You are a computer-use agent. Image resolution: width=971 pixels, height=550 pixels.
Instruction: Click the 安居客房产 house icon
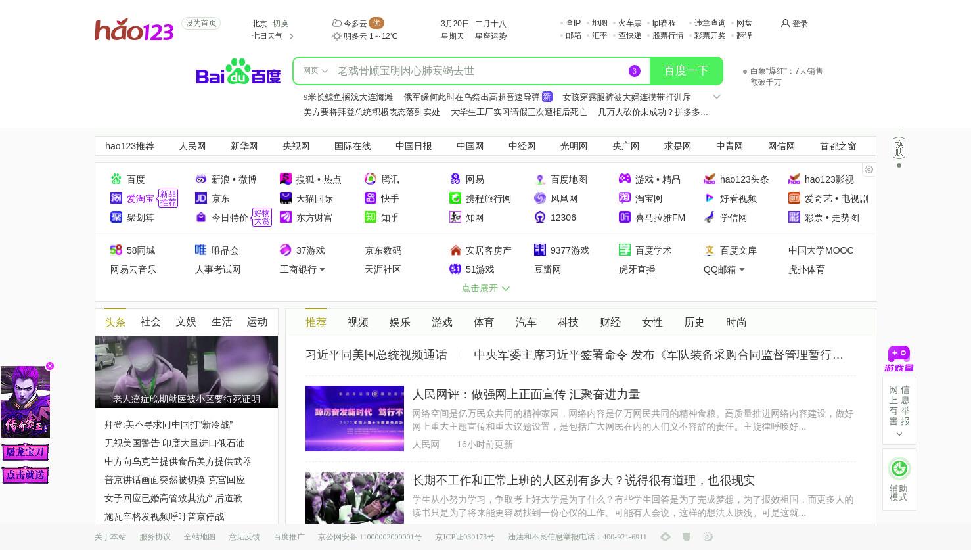pyautogui.click(x=455, y=250)
